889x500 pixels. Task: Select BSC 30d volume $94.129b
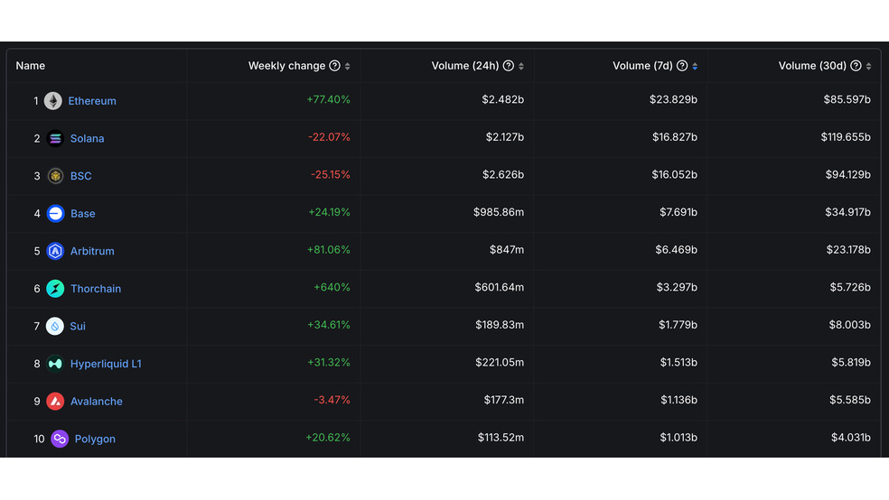tap(848, 174)
